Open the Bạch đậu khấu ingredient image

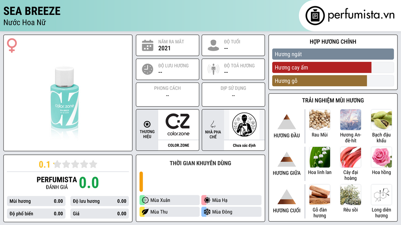(x=381, y=120)
